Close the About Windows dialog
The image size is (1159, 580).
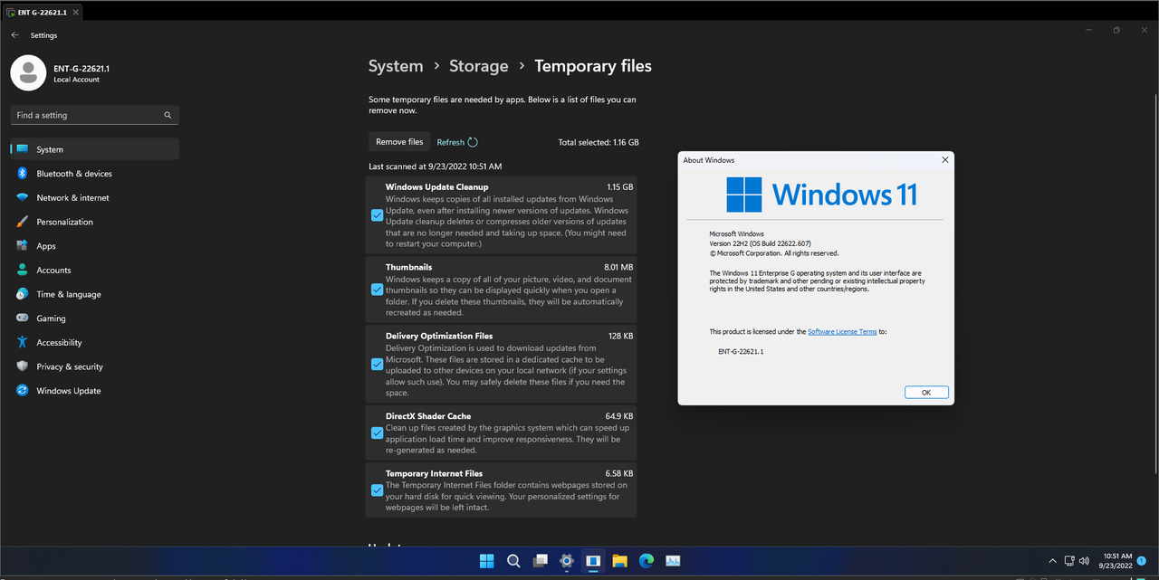[x=945, y=160]
